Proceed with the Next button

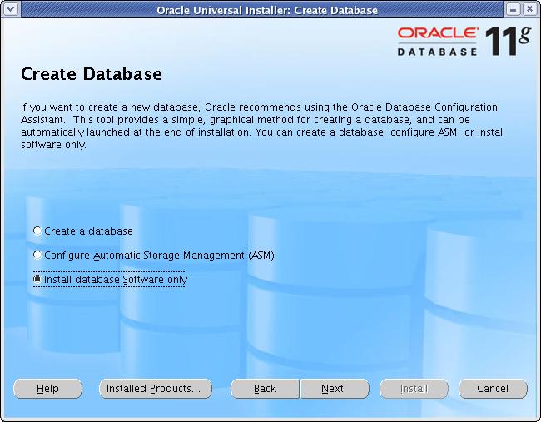click(335, 389)
